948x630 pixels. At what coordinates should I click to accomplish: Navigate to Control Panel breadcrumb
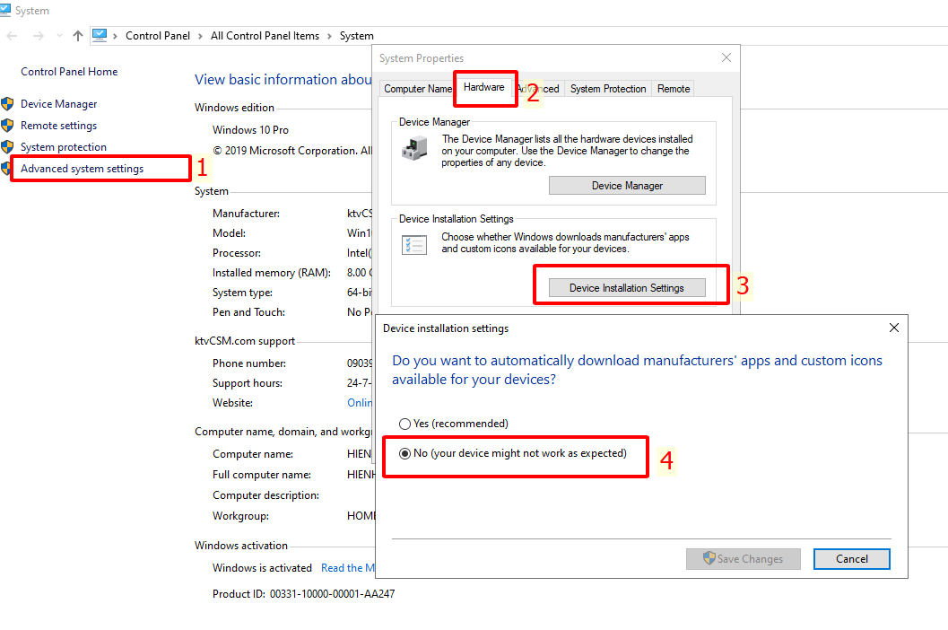[158, 36]
